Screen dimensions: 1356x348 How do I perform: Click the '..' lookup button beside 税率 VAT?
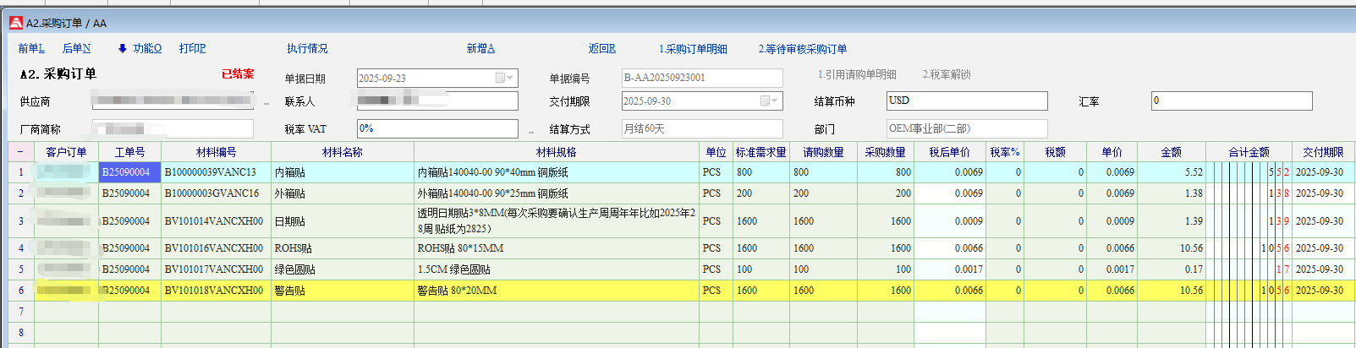click(x=531, y=131)
